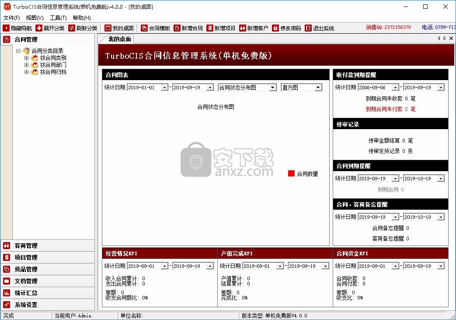Click the 展开分类 toolbar icon

[38, 28]
